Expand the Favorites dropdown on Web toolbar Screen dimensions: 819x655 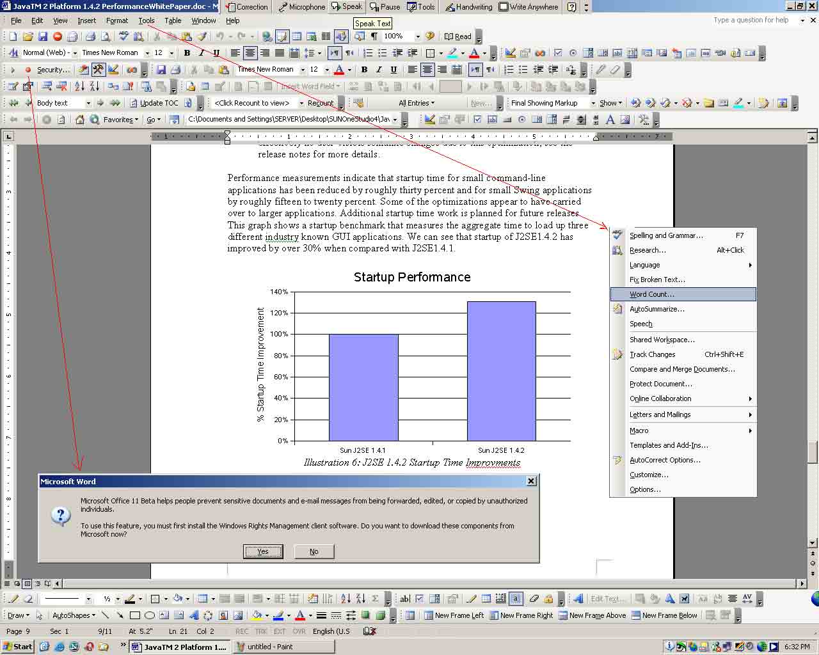[121, 119]
